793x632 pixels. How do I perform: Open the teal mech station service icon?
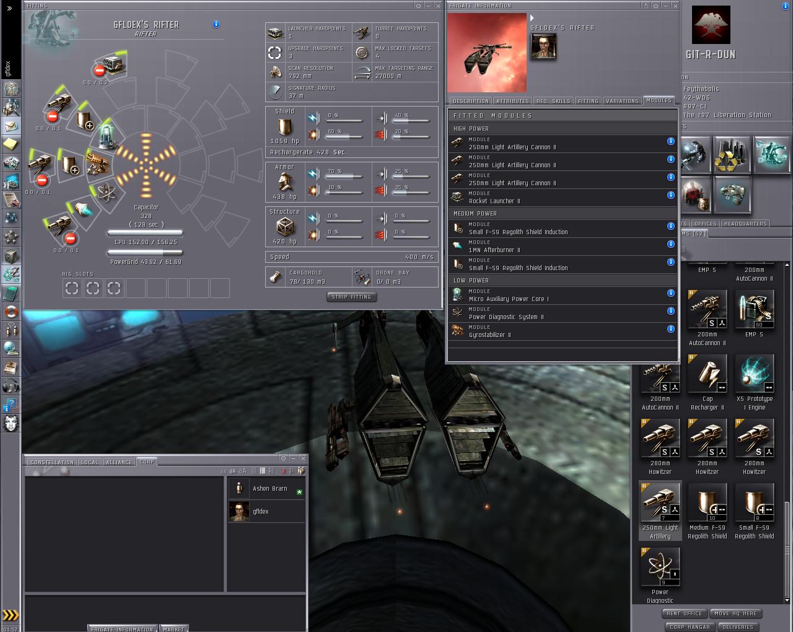click(x=771, y=155)
